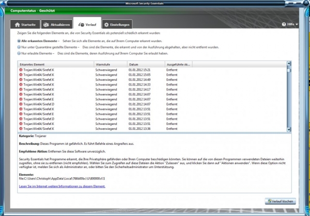Click red threat icon of 15:05 entry
Screen dimensions: 310x216
(21, 75)
